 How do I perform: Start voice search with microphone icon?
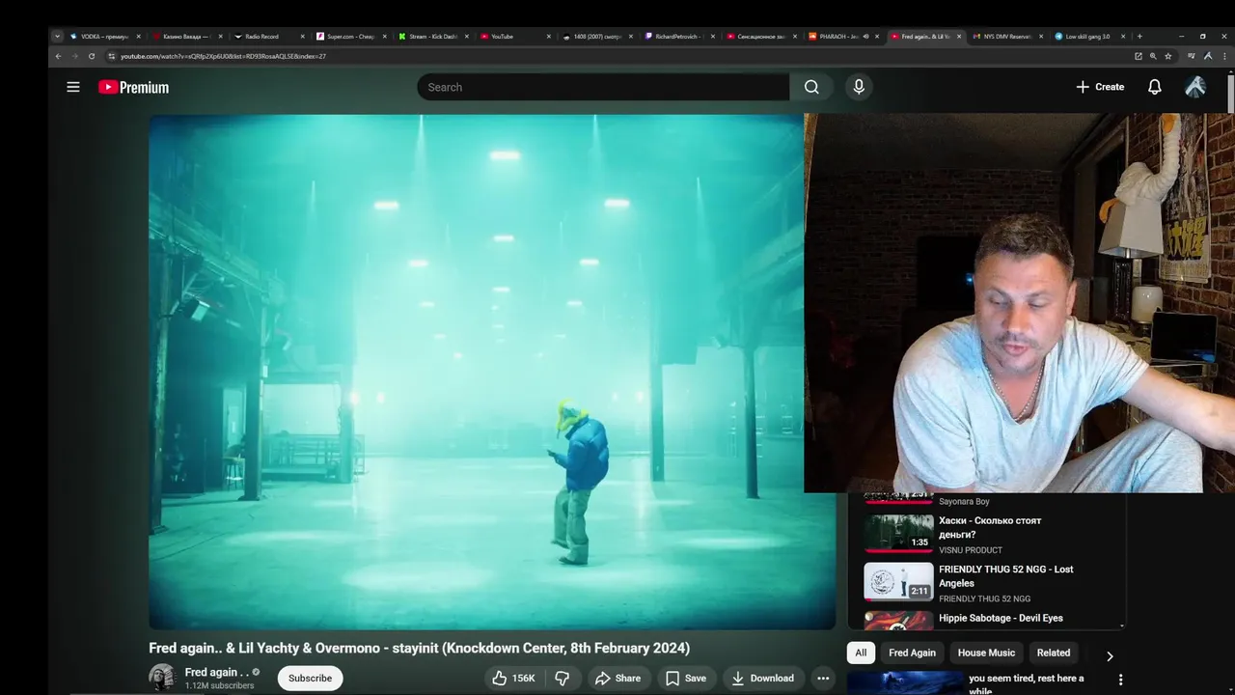click(x=859, y=87)
